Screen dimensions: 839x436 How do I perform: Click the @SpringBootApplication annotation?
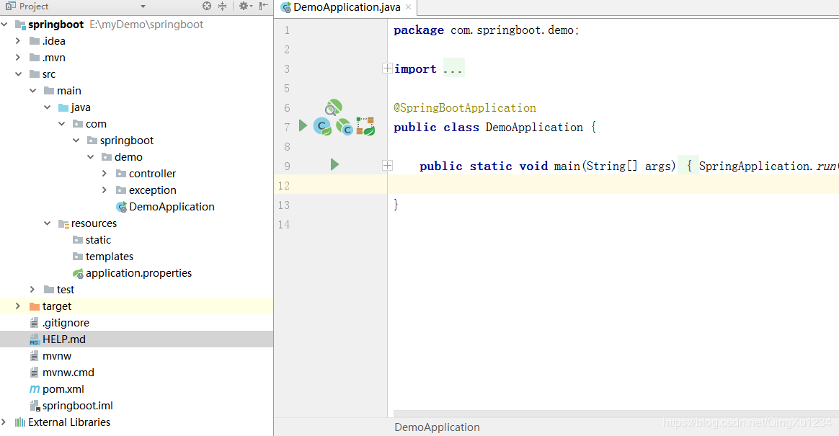pyautogui.click(x=465, y=108)
